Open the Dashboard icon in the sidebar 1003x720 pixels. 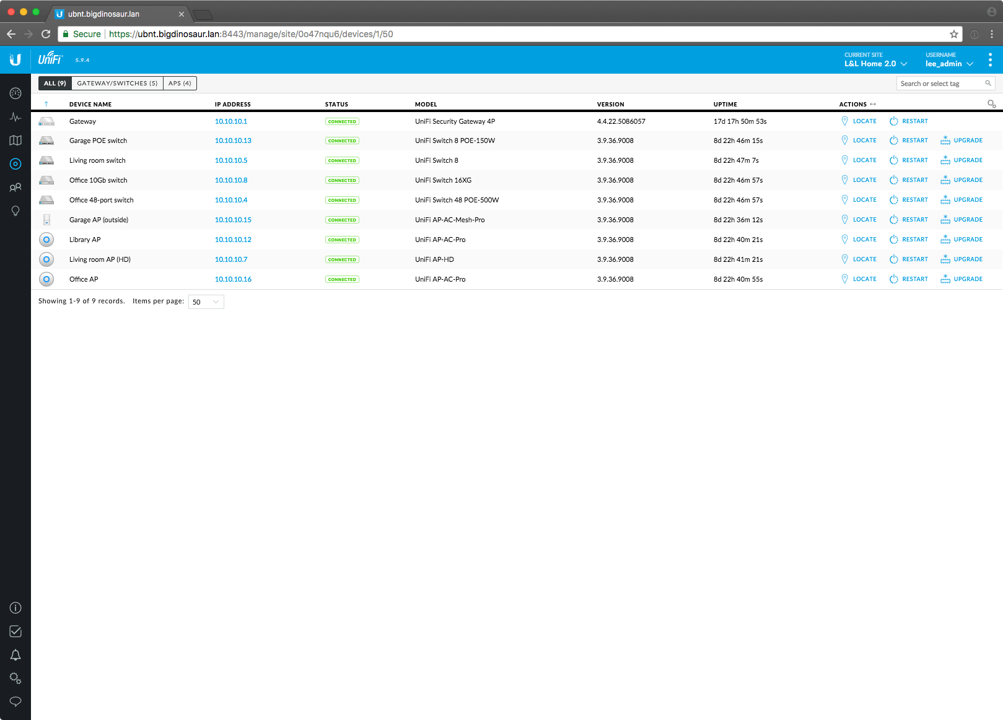[15, 93]
